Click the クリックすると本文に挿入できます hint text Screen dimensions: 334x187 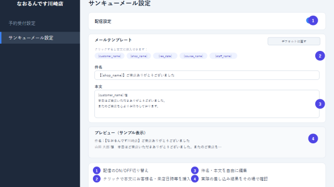121,49
